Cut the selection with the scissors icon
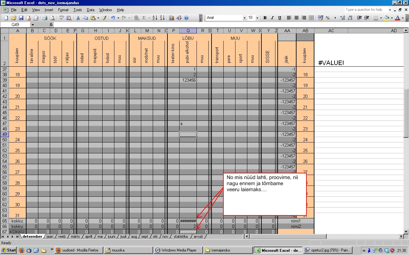Image resolution: width=409 pixels, height=255 pixels. point(78,18)
